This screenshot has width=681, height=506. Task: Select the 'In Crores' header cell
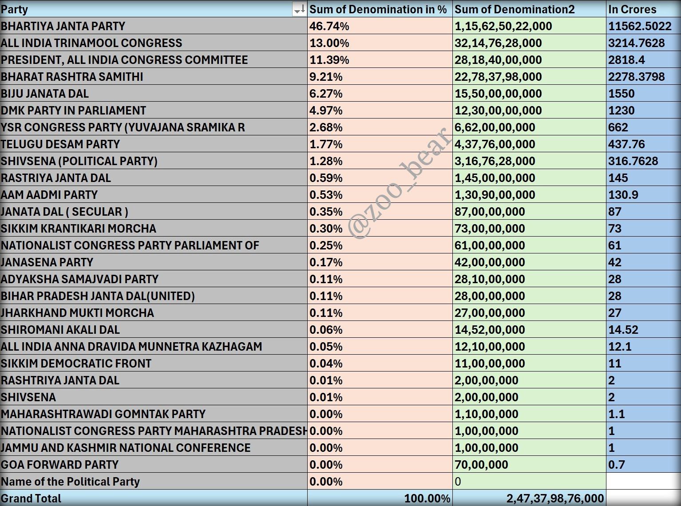[644, 9]
